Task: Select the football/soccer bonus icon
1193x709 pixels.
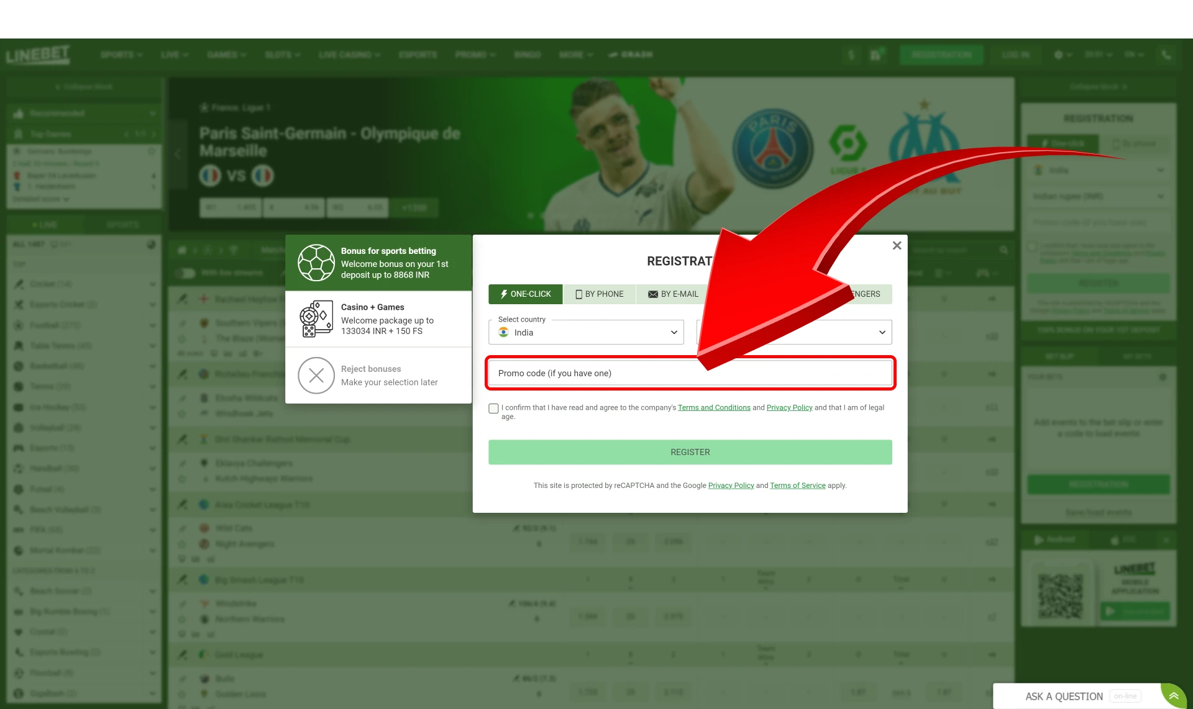Action: [315, 263]
